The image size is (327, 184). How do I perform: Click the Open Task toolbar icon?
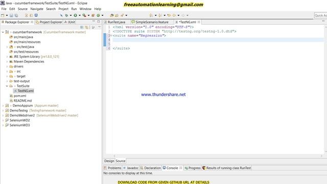pyautogui.click(x=116, y=15)
